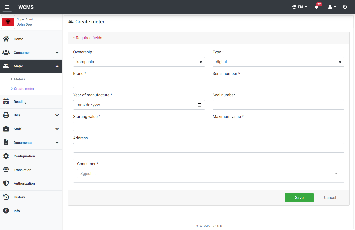Focus the Year of manufacture date field
The width and height of the screenshot is (355, 230).
coord(139,105)
